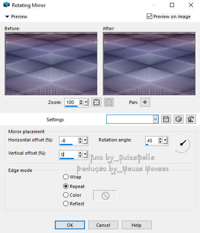Screen dimensions: 200x233
Task: Click the Randomize parameters dice icon
Action: point(179,119)
